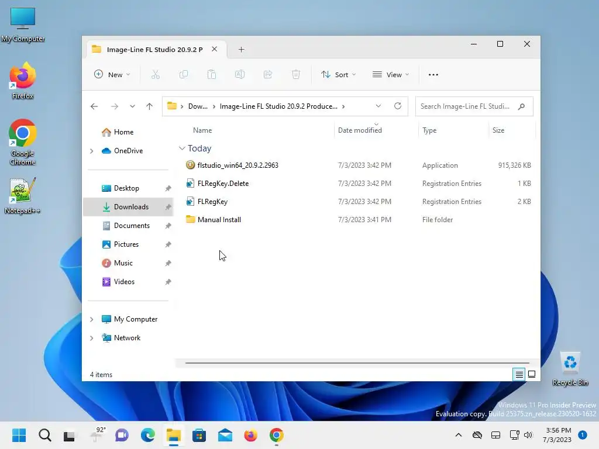Add a new Explorer tab
This screenshot has width=599, height=449.
pos(241,50)
